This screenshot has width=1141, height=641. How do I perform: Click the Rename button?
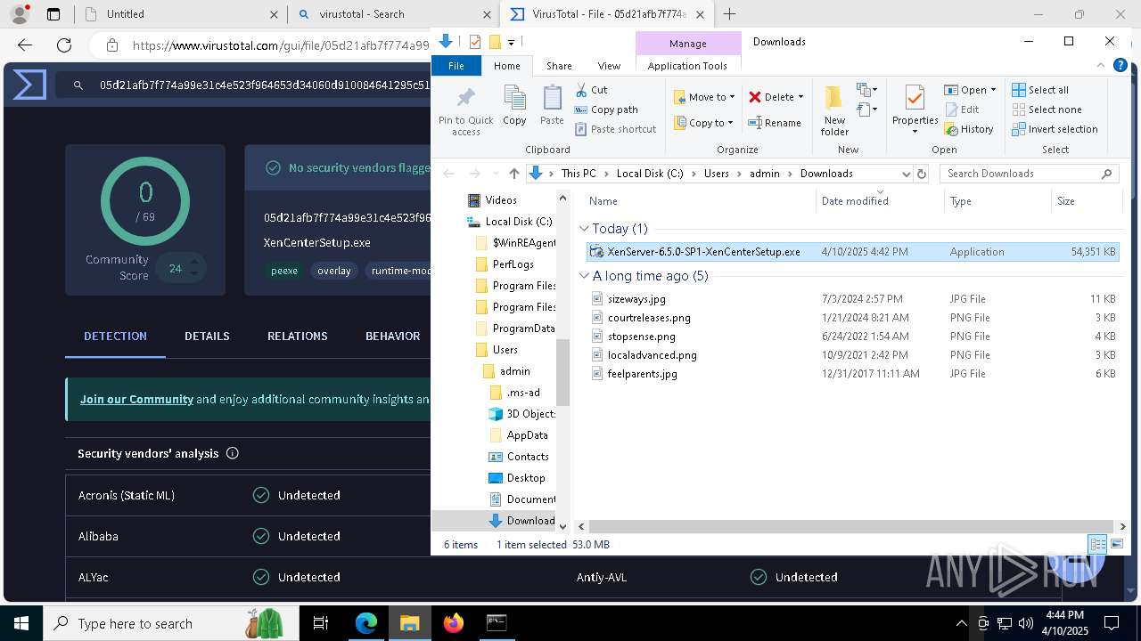tap(775, 123)
